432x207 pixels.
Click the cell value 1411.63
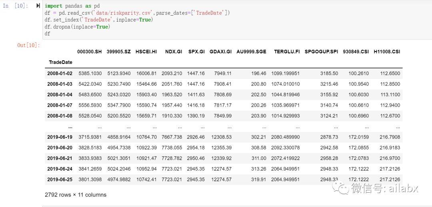coord(196,94)
